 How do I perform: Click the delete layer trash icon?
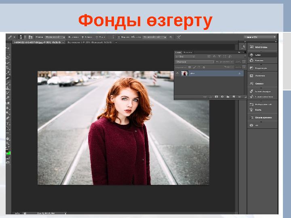coord(239,97)
